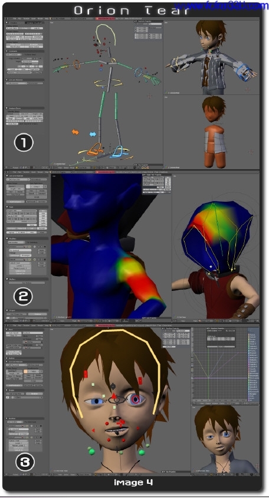Delete the second modifier in screenshot 3
Image resolution: width=269 pixels, height=498 pixels.
[41, 437]
